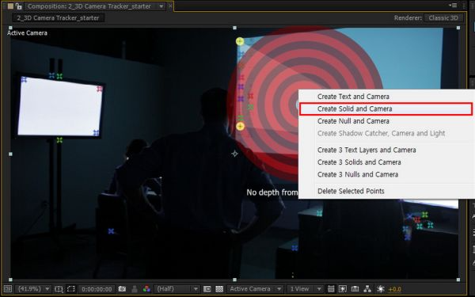
Task: Open the Half resolution dropdown
Action: point(177,289)
